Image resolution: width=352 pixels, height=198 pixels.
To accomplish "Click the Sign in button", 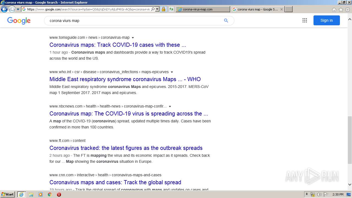I will 326,20.
